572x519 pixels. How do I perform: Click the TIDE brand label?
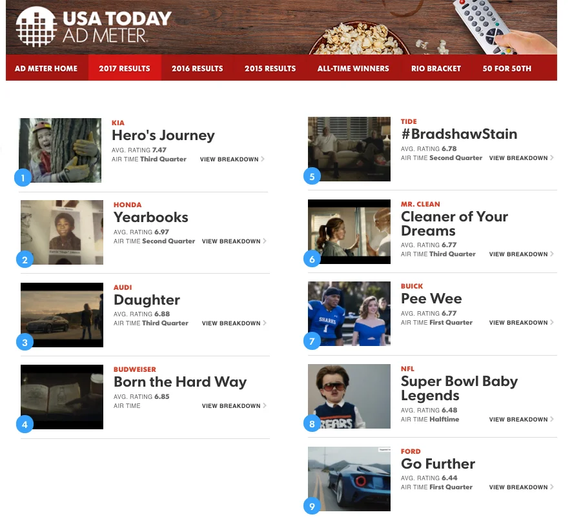[409, 121]
